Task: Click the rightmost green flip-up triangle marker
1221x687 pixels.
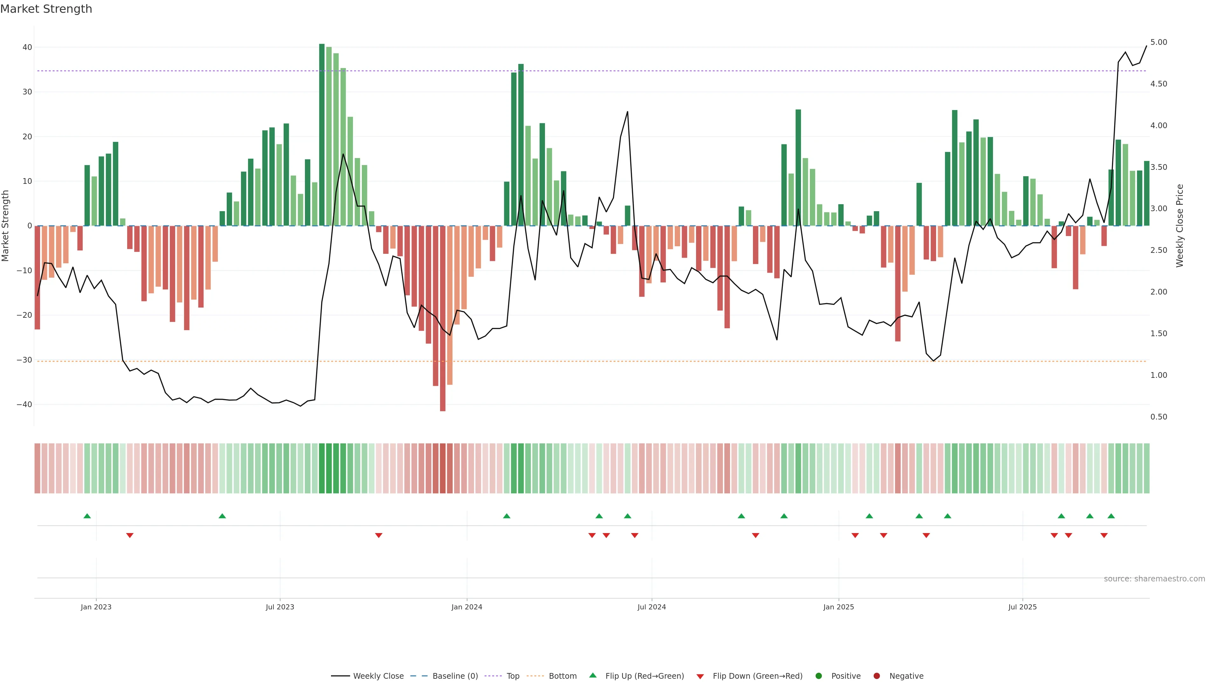Action: 1111,516
